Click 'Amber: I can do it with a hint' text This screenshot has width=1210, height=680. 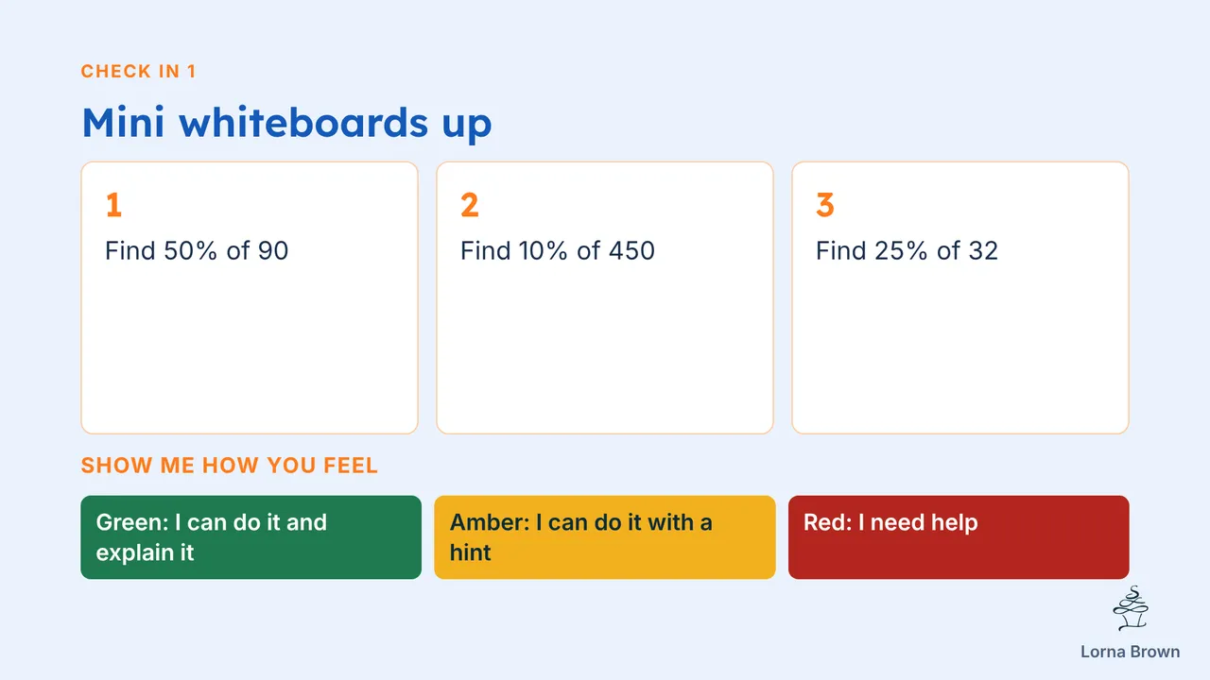[x=581, y=537]
